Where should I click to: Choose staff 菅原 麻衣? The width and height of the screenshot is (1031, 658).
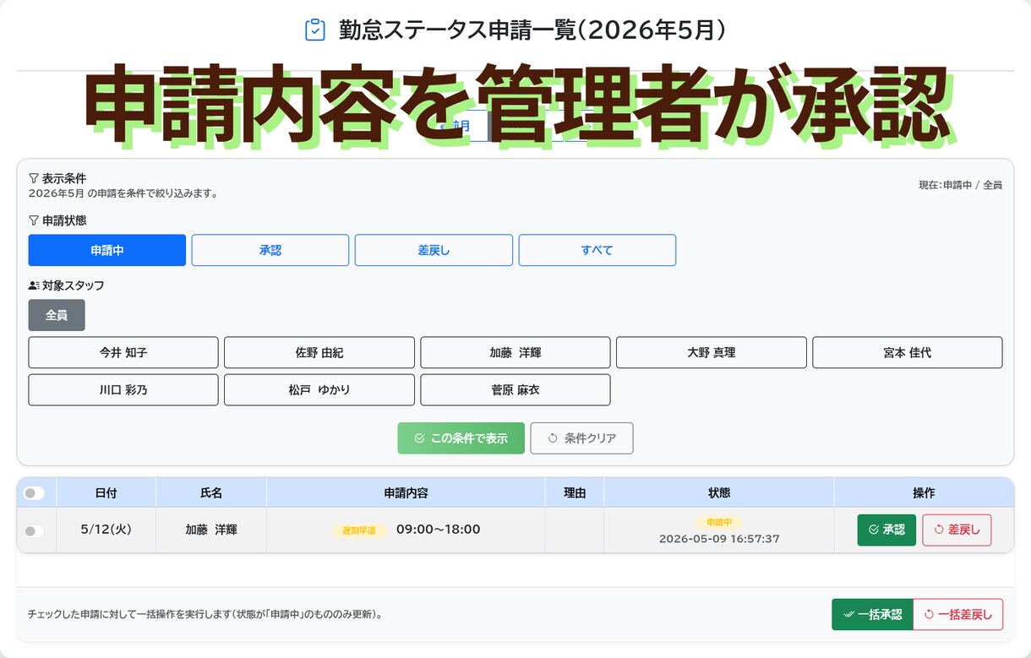(515, 389)
